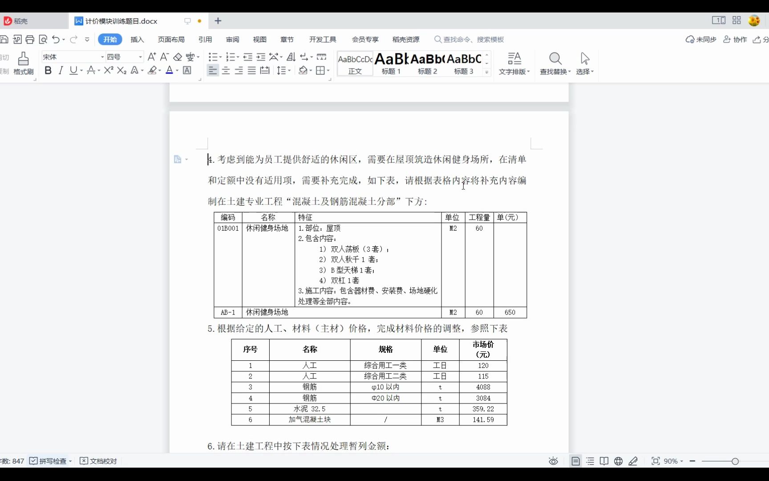This screenshot has width=769, height=481.
Task: Toggle bulleted list formatting
Action: click(213, 57)
